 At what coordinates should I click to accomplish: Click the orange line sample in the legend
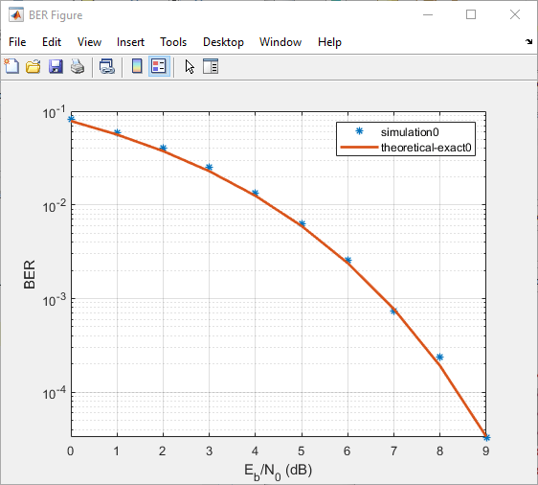click(359, 148)
